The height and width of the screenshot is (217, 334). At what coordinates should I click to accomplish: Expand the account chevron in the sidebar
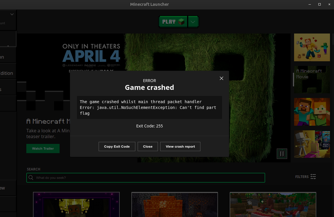click(12, 14)
